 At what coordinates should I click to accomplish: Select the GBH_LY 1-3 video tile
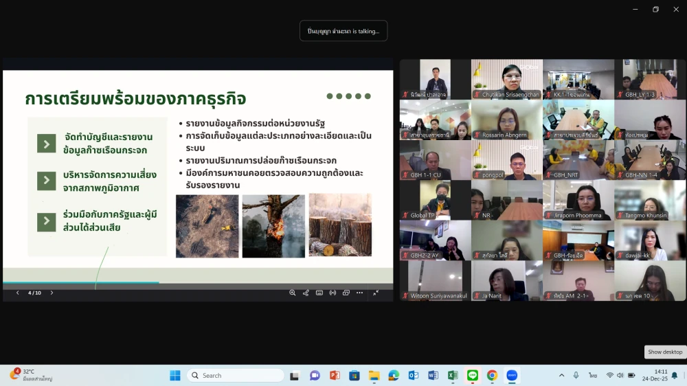[650, 79]
